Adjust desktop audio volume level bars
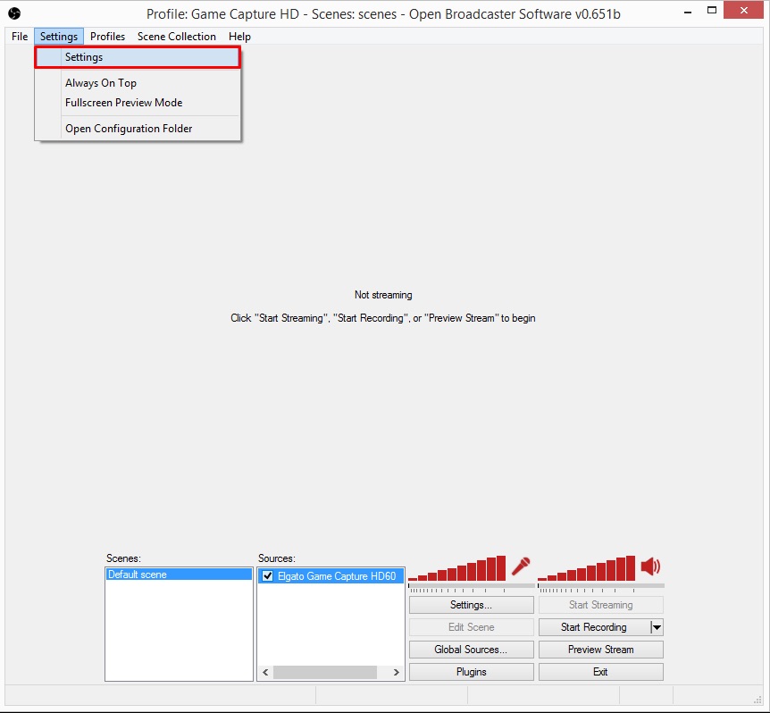The height and width of the screenshot is (713, 770). click(586, 568)
